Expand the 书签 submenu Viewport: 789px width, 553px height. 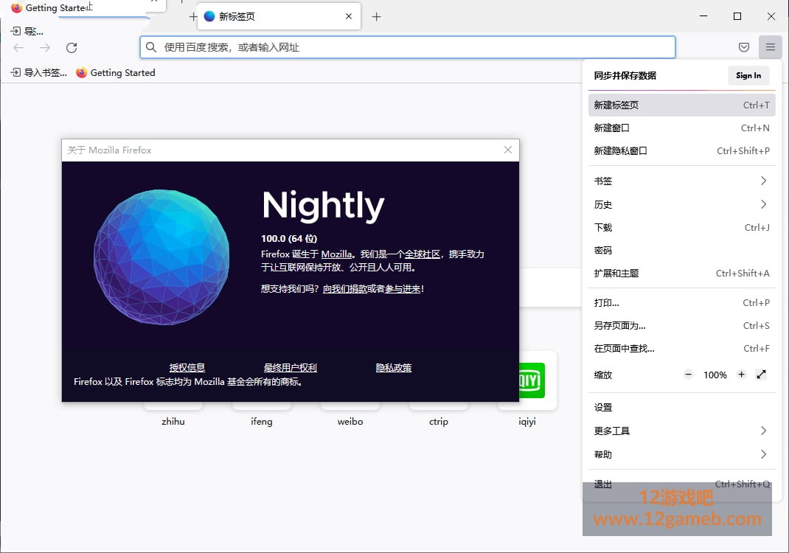click(681, 181)
